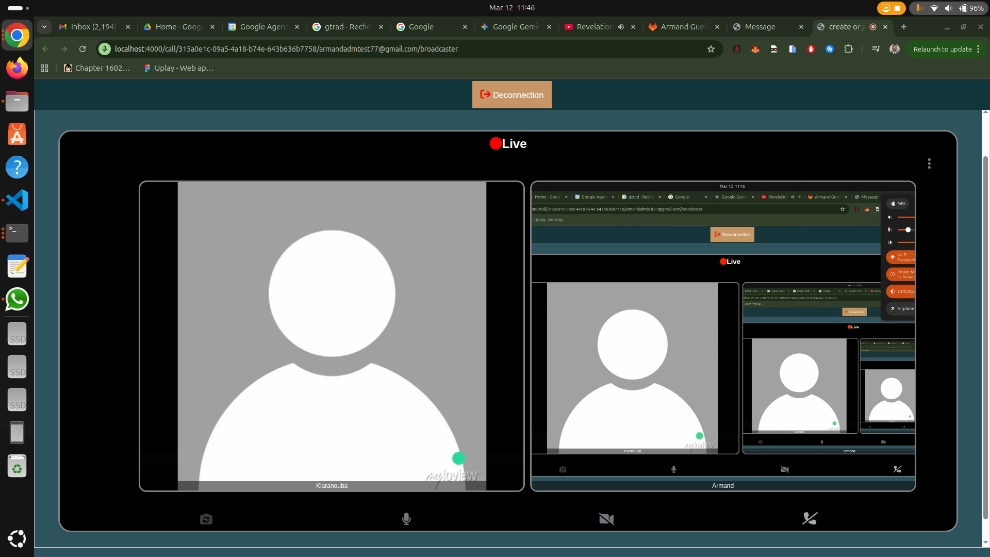
Task: Switch to the Inbox Gmail tab
Action: [93, 27]
